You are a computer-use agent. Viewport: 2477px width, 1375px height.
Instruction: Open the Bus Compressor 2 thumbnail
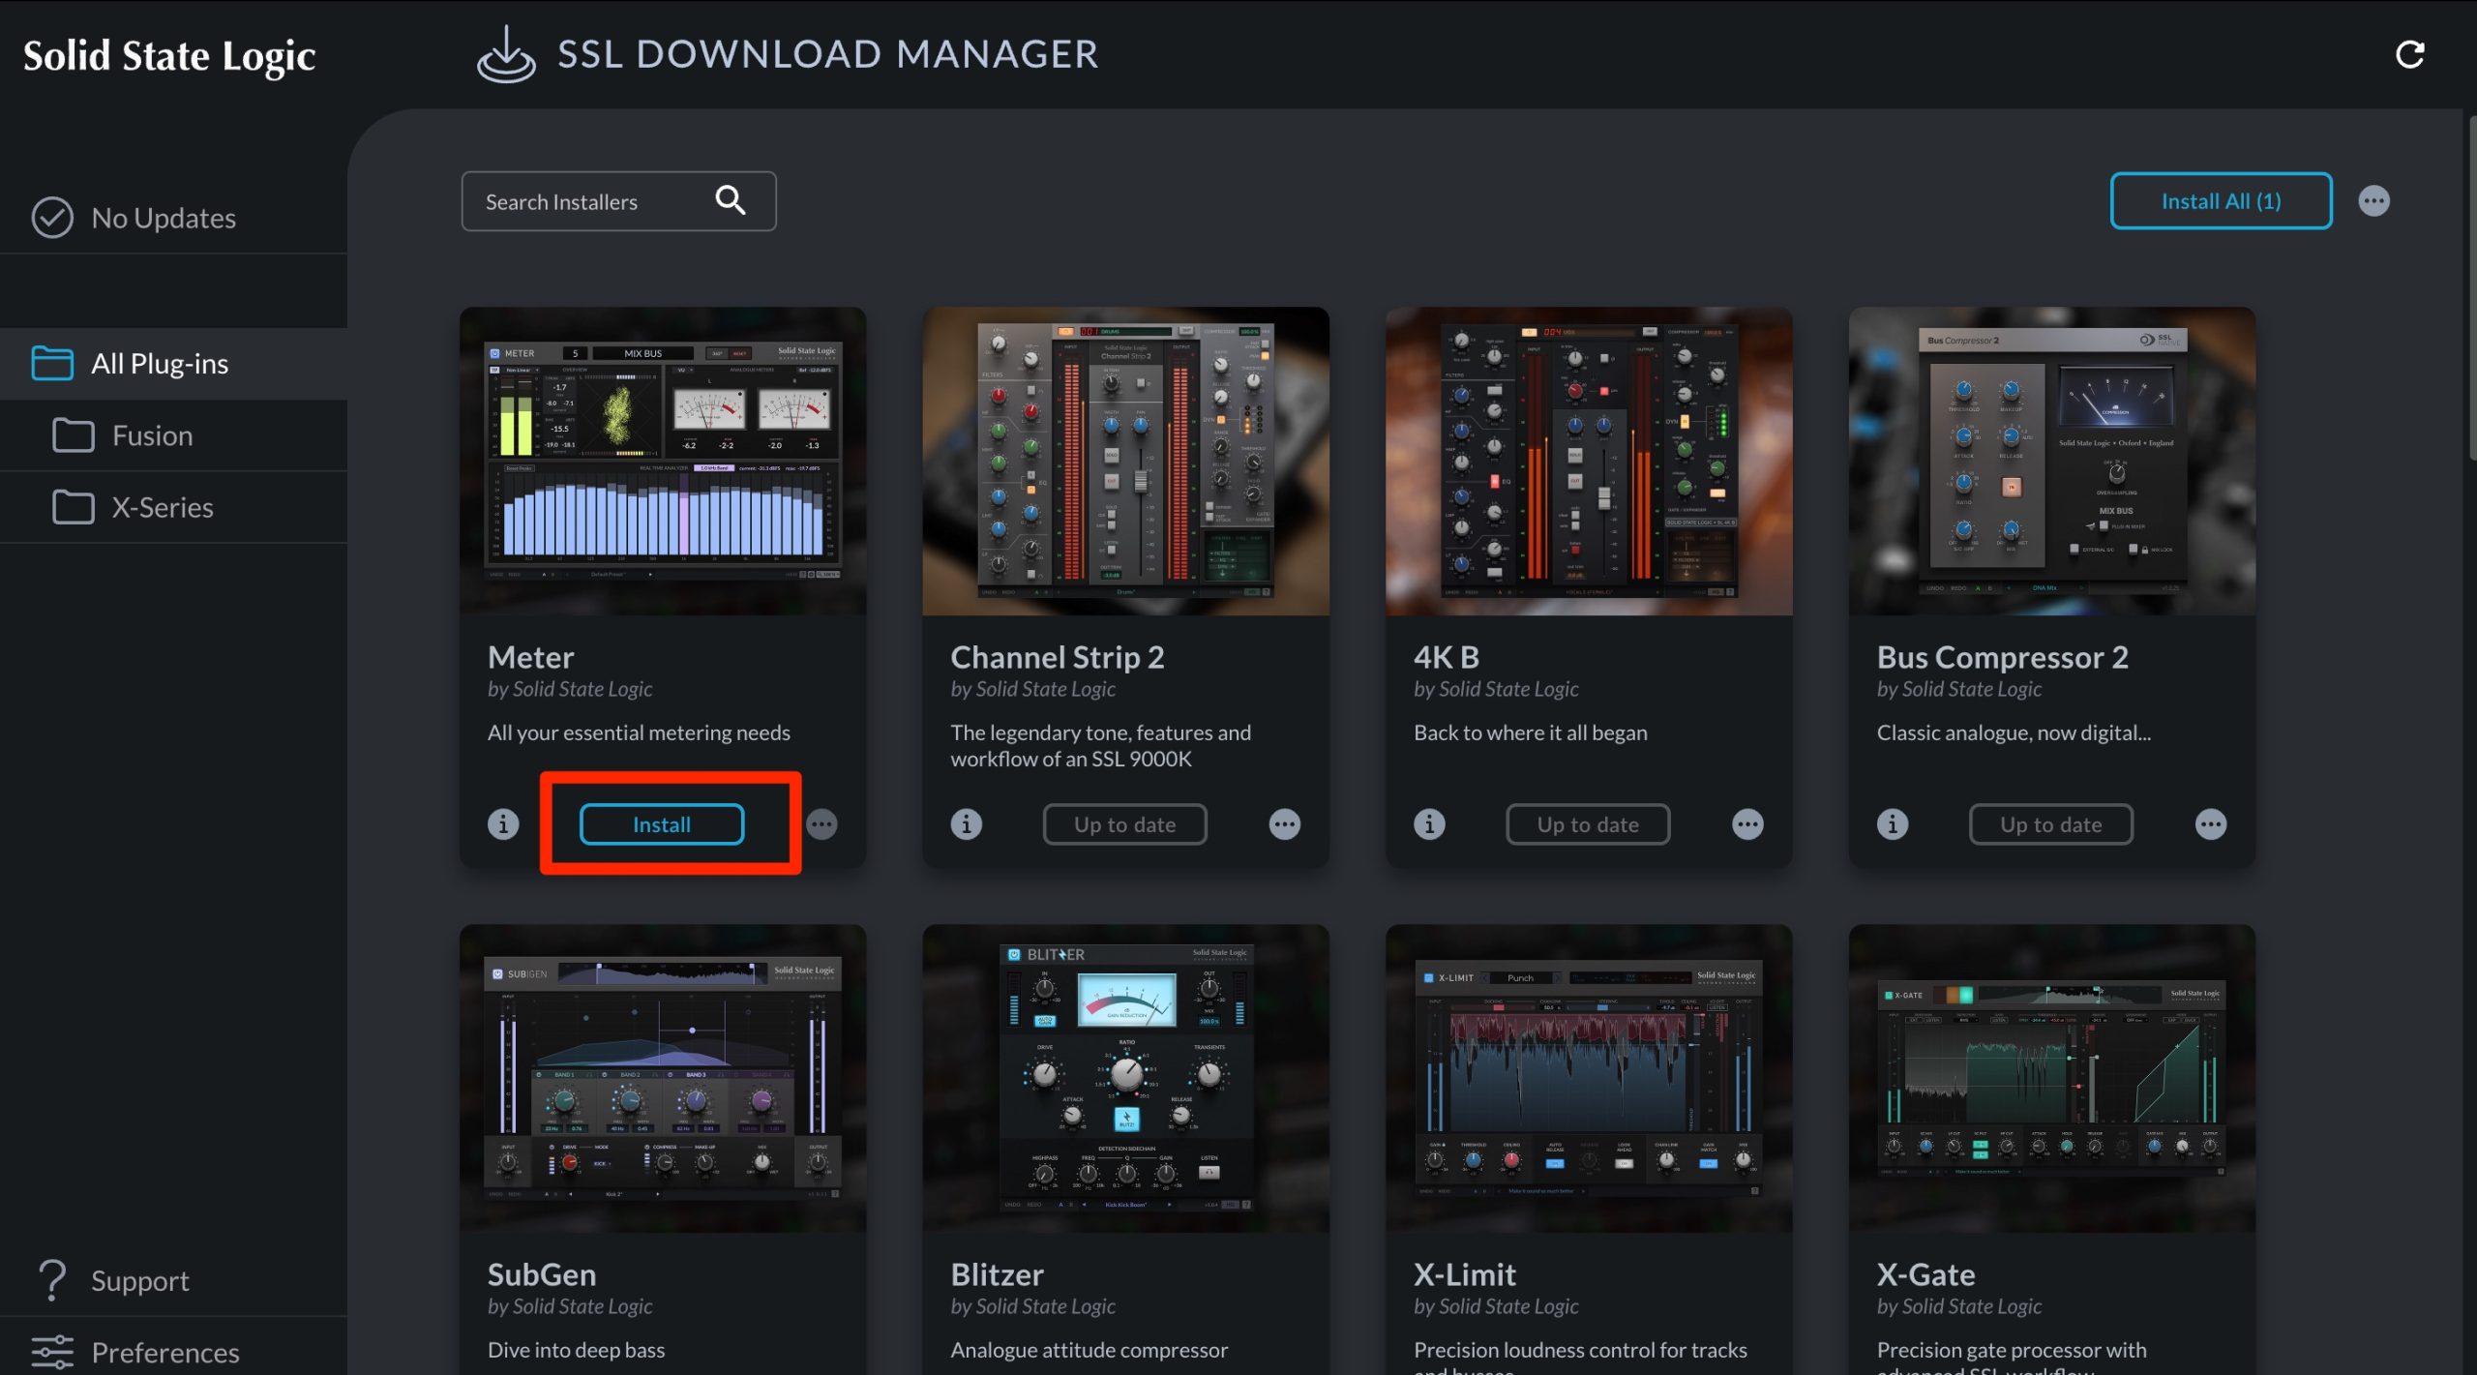[2051, 462]
